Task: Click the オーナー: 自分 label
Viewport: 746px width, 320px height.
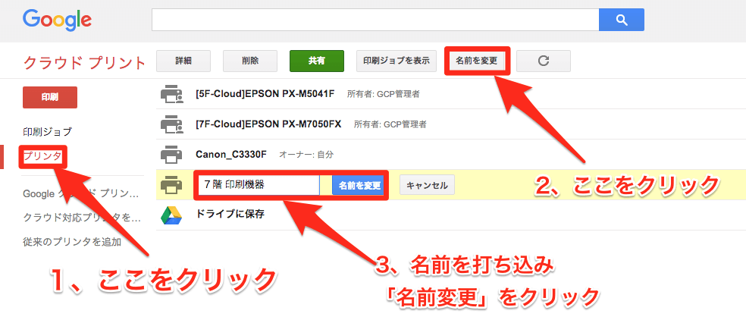Action: (x=306, y=155)
